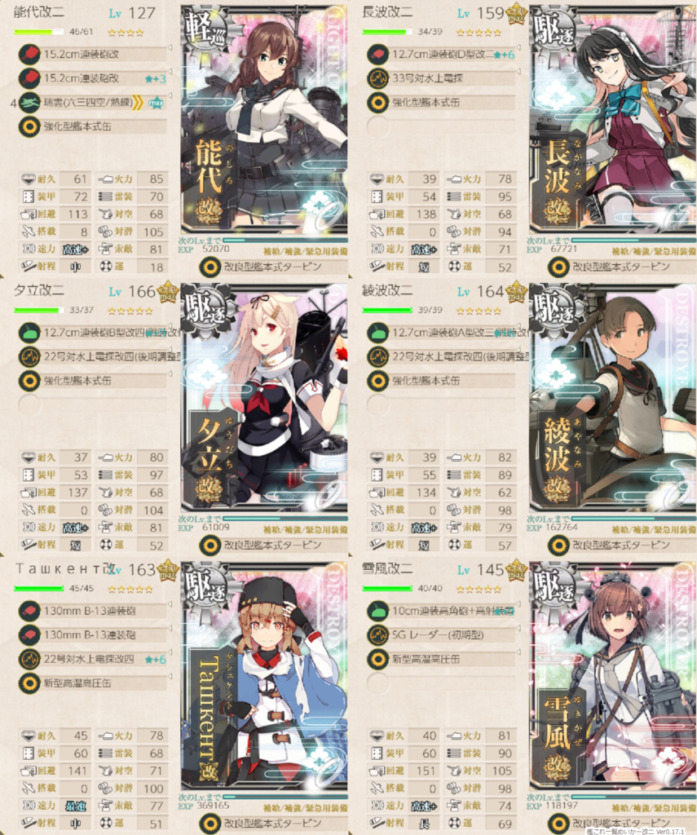
Task: Open 補給/補強/緊急用装備 label under Noshiro's card
Action: point(305,252)
